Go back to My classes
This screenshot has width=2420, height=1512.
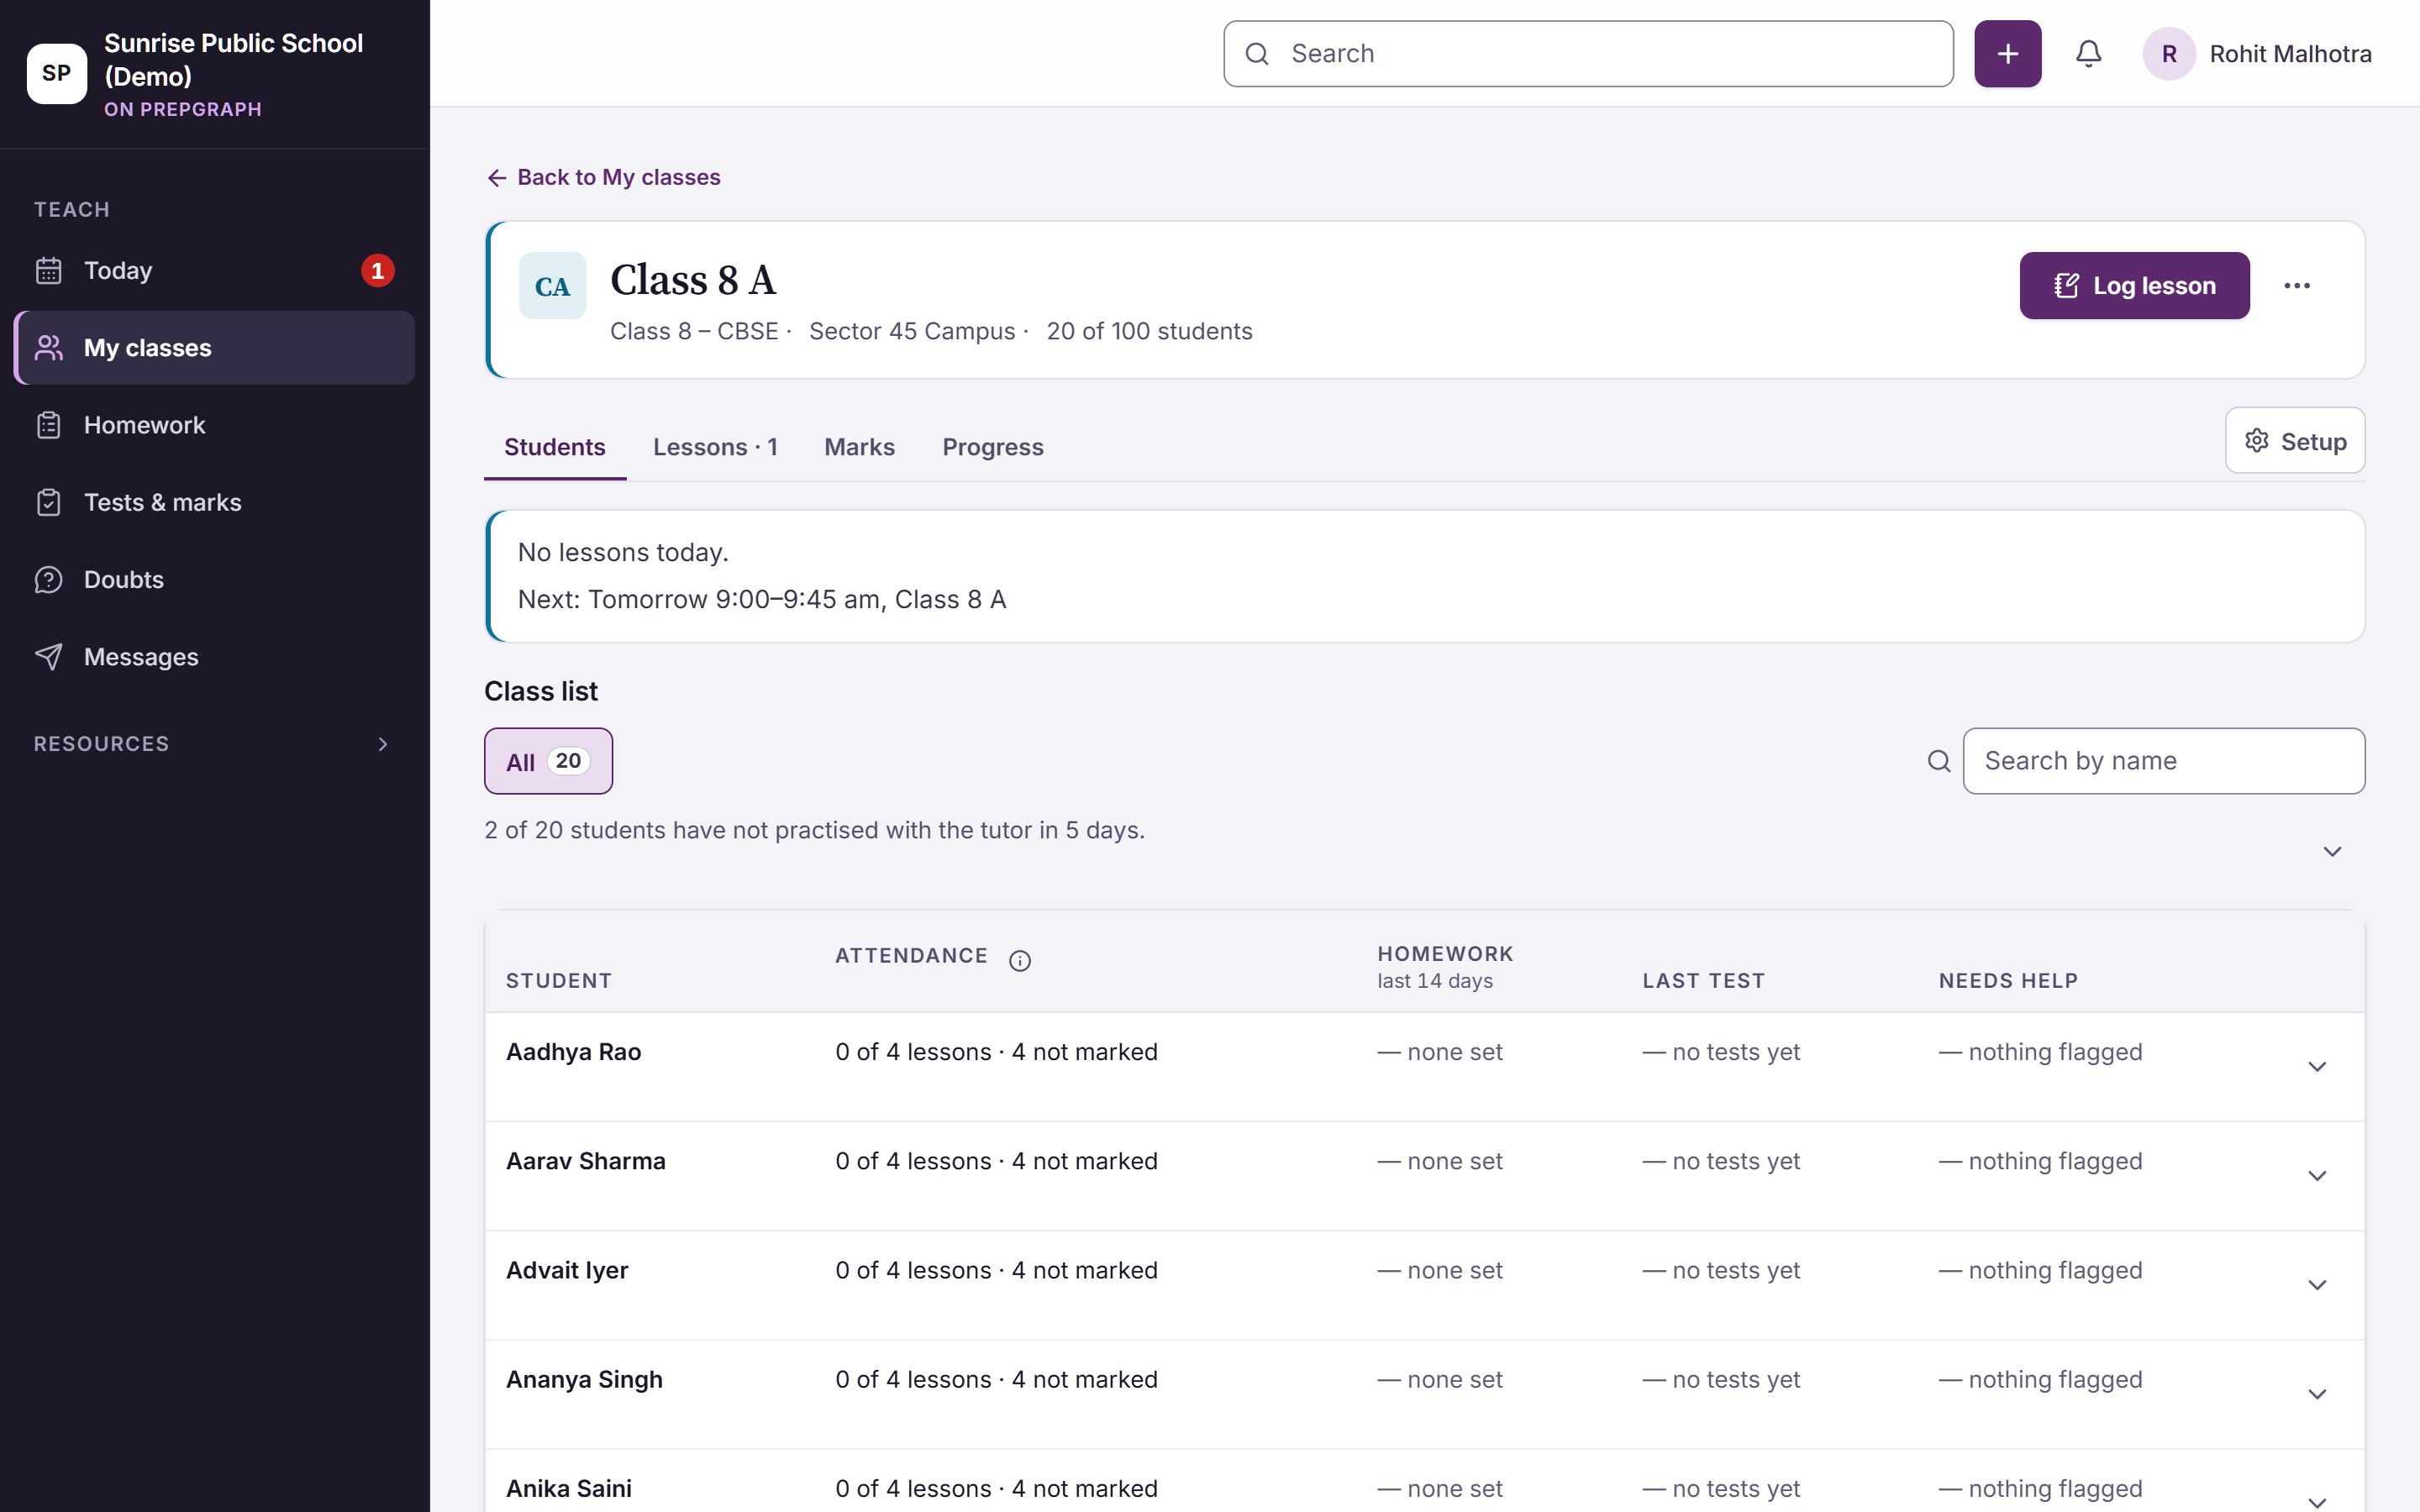point(603,177)
